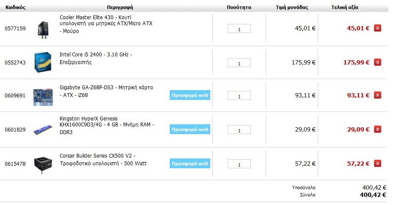Edit quantity field for Gigabyte motherboard

(x=239, y=96)
